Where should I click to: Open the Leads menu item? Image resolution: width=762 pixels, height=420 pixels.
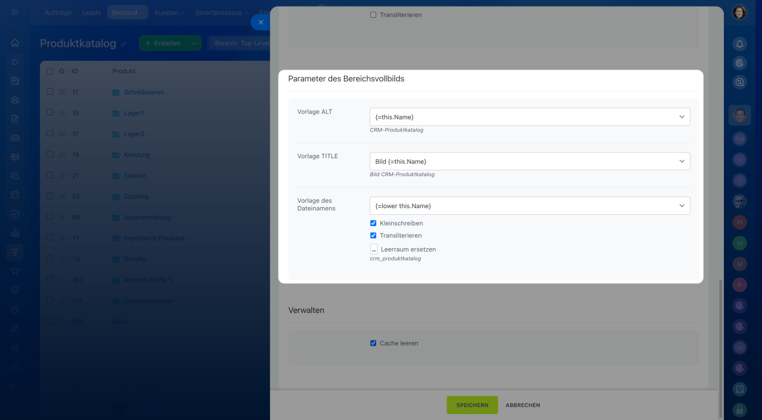[92, 12]
